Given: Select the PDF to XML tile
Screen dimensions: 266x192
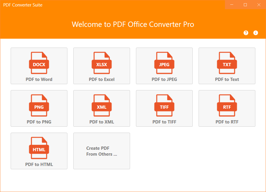Looking at the screenshot, I should tap(101, 108).
